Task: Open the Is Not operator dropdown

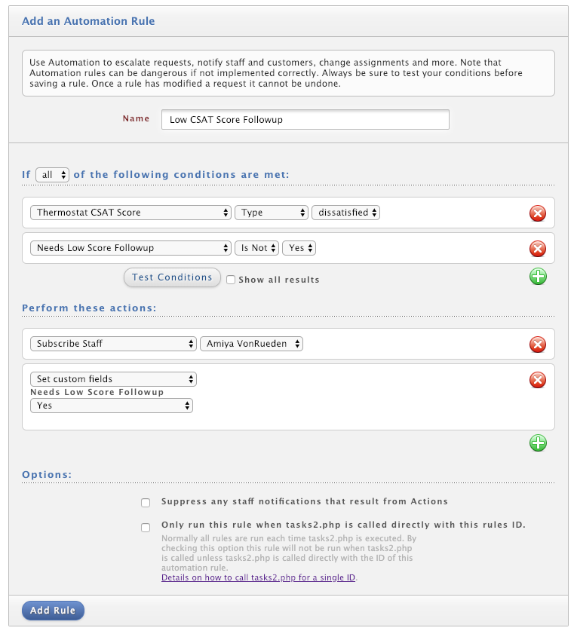Action: (256, 248)
